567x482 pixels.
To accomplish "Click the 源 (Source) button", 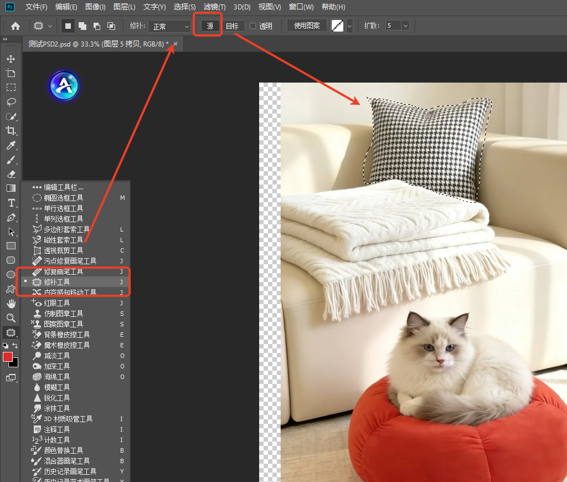I will coord(210,26).
